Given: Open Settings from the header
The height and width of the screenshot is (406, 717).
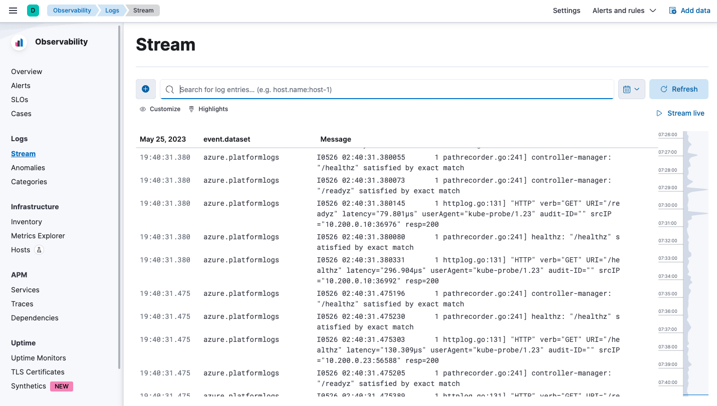Looking at the screenshot, I should click(x=566, y=10).
